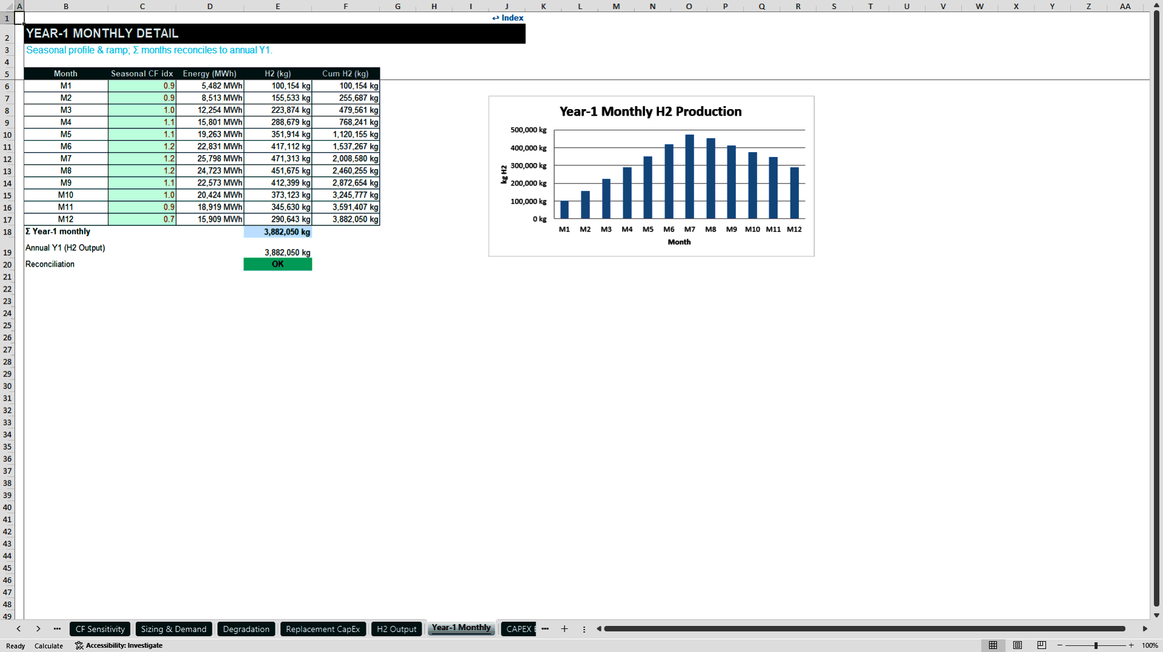The height and width of the screenshot is (652, 1163).
Task: Select the M3 H2 cell 223,874 kg
Action: [x=278, y=110]
